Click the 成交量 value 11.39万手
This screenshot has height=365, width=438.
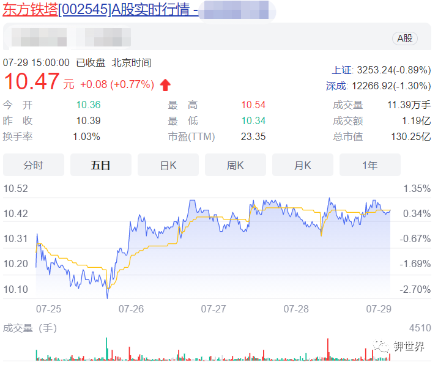tap(409, 105)
